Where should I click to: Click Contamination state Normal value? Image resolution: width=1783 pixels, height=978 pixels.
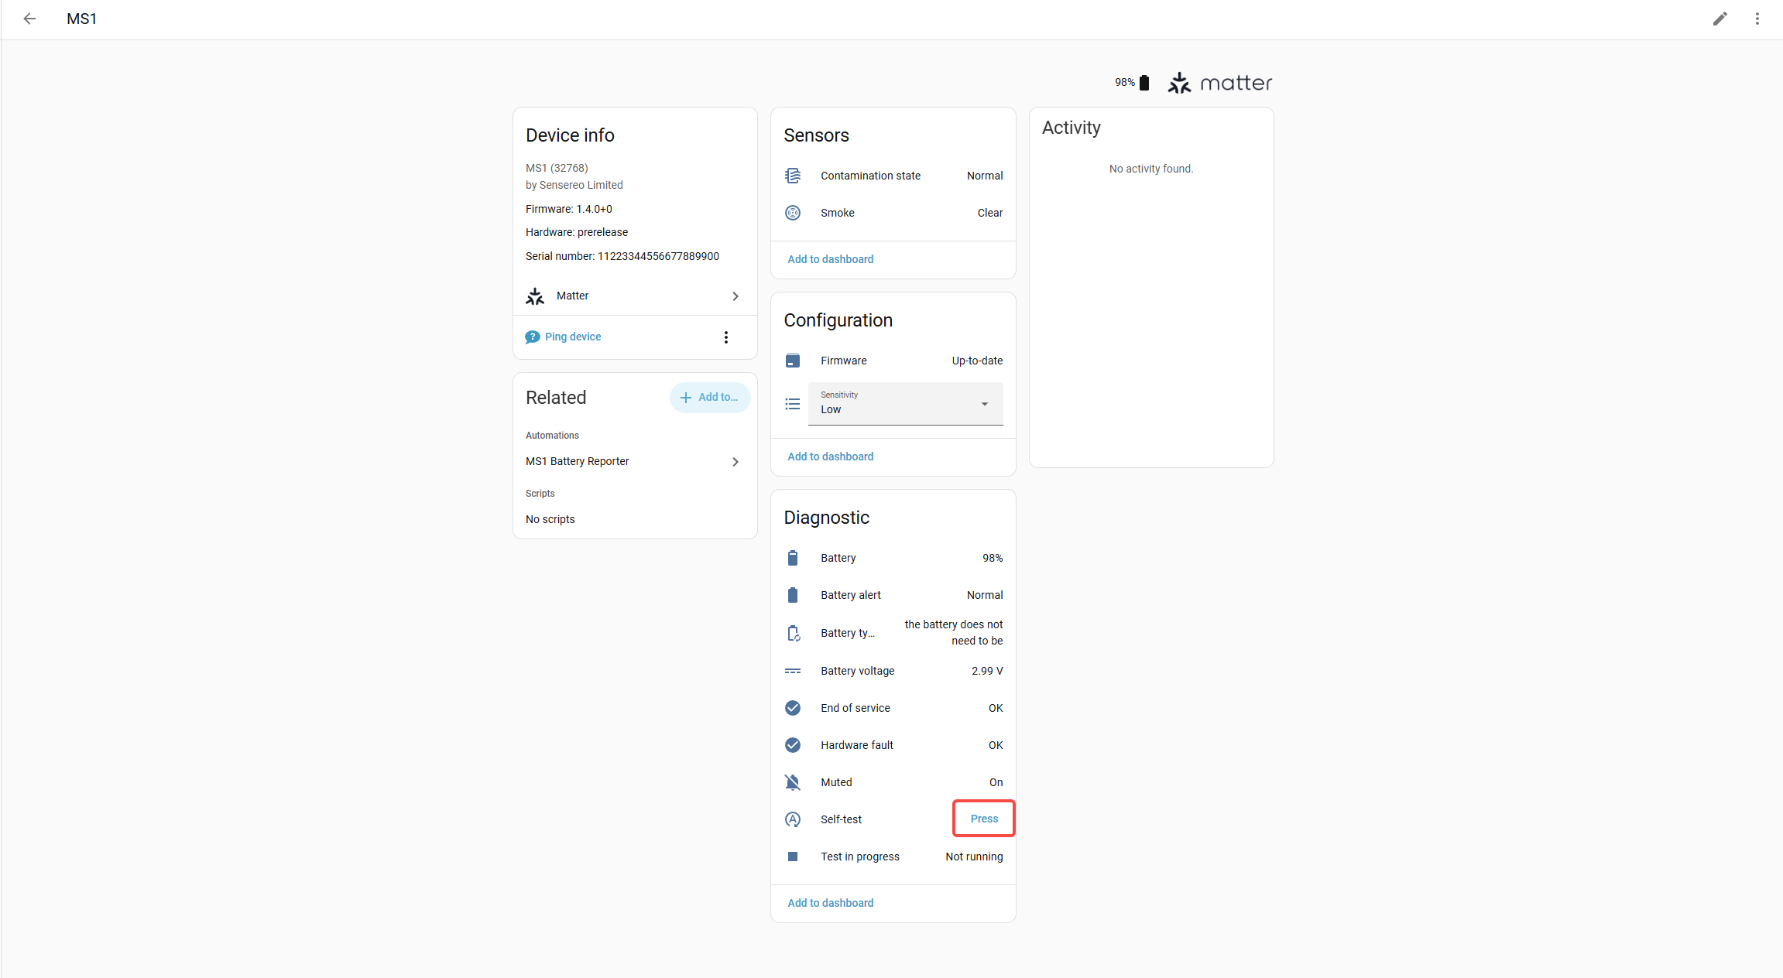tap(985, 176)
